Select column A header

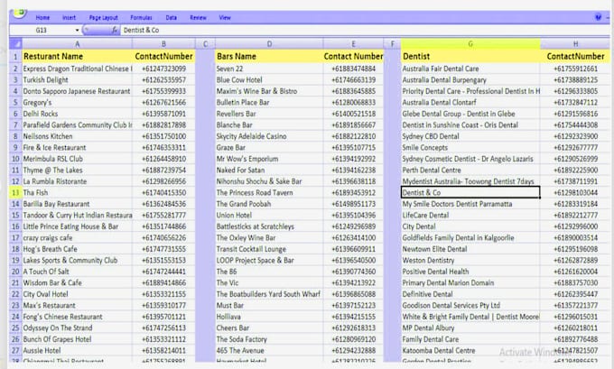coord(77,44)
